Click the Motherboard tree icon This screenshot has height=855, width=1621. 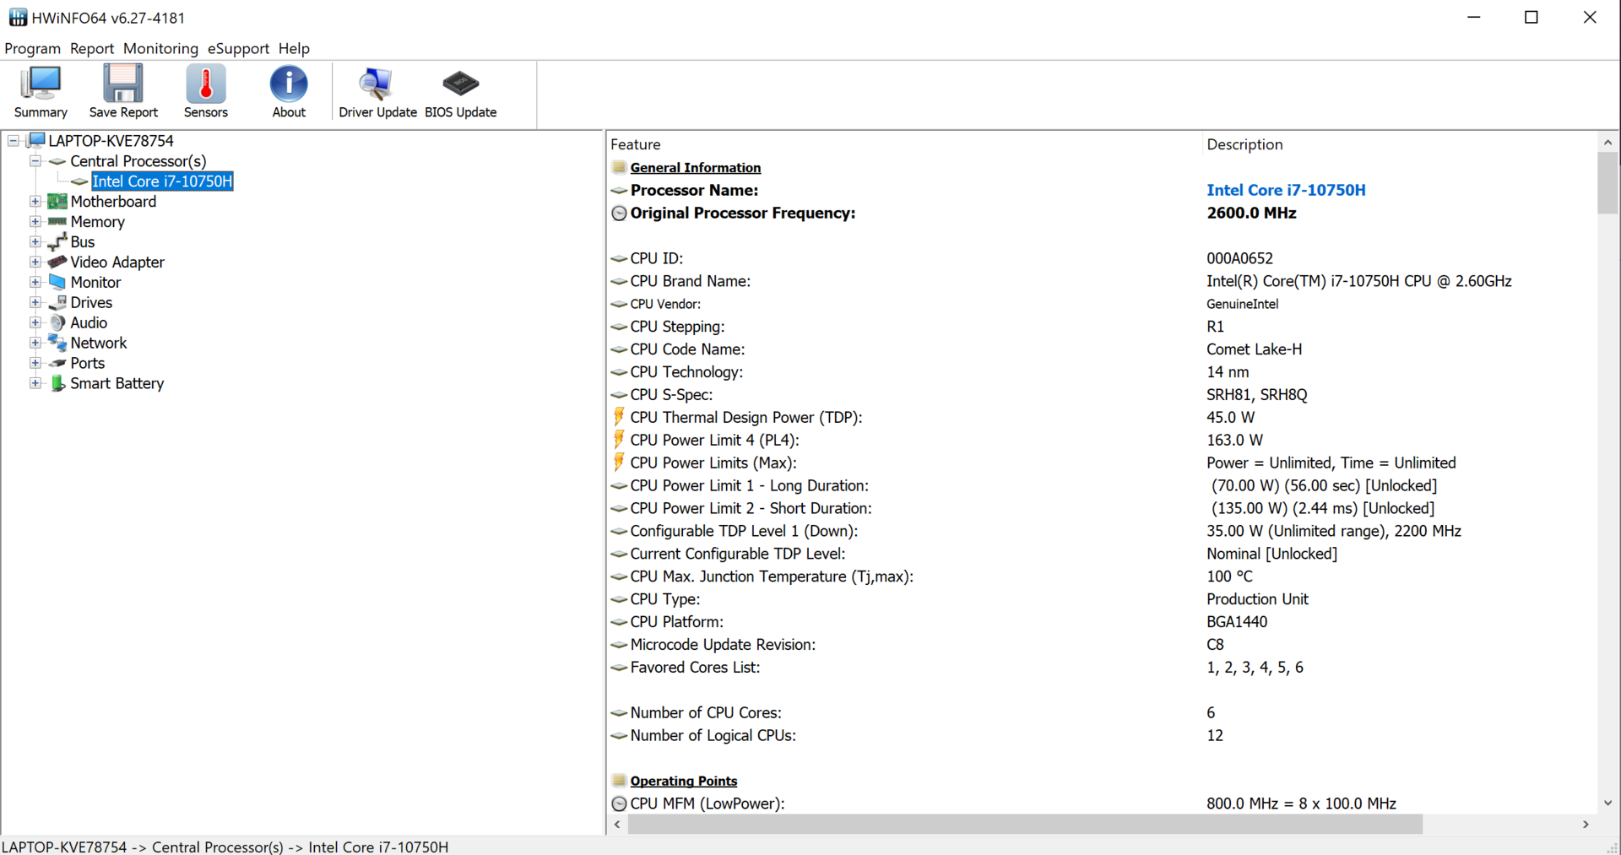[57, 201]
